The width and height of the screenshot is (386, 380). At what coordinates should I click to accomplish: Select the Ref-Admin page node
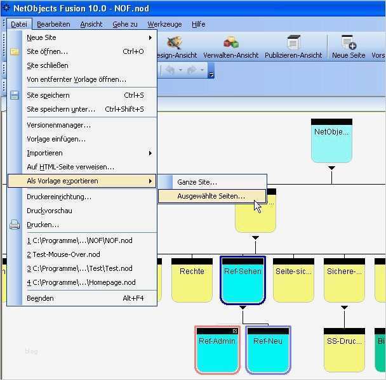pyautogui.click(x=217, y=350)
